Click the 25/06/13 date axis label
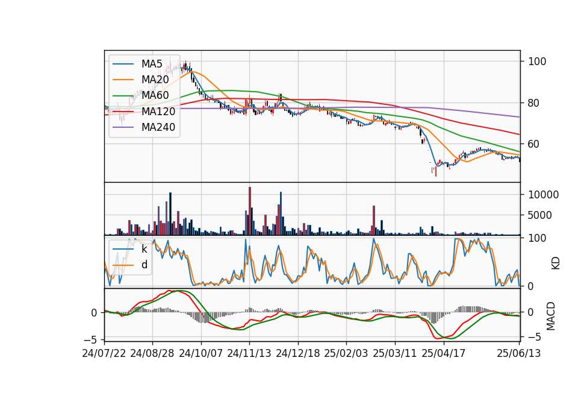 tap(518, 353)
